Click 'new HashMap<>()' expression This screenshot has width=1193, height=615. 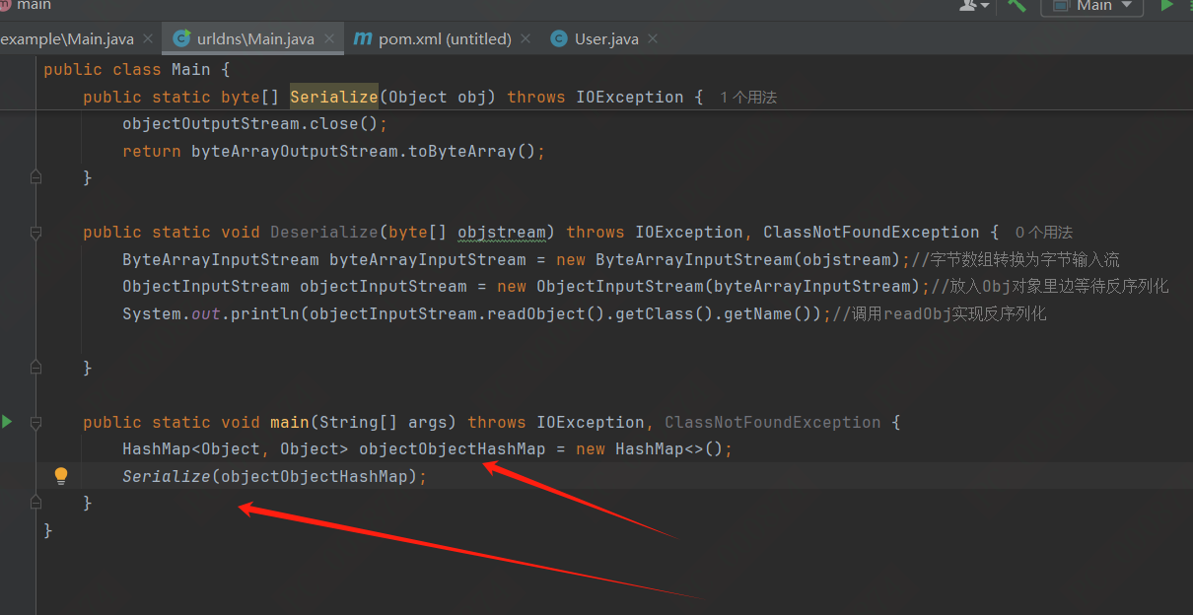(x=650, y=448)
